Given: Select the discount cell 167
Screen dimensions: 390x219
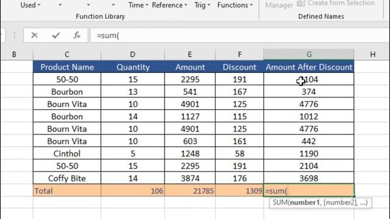Looking at the screenshot, I should (x=239, y=92).
